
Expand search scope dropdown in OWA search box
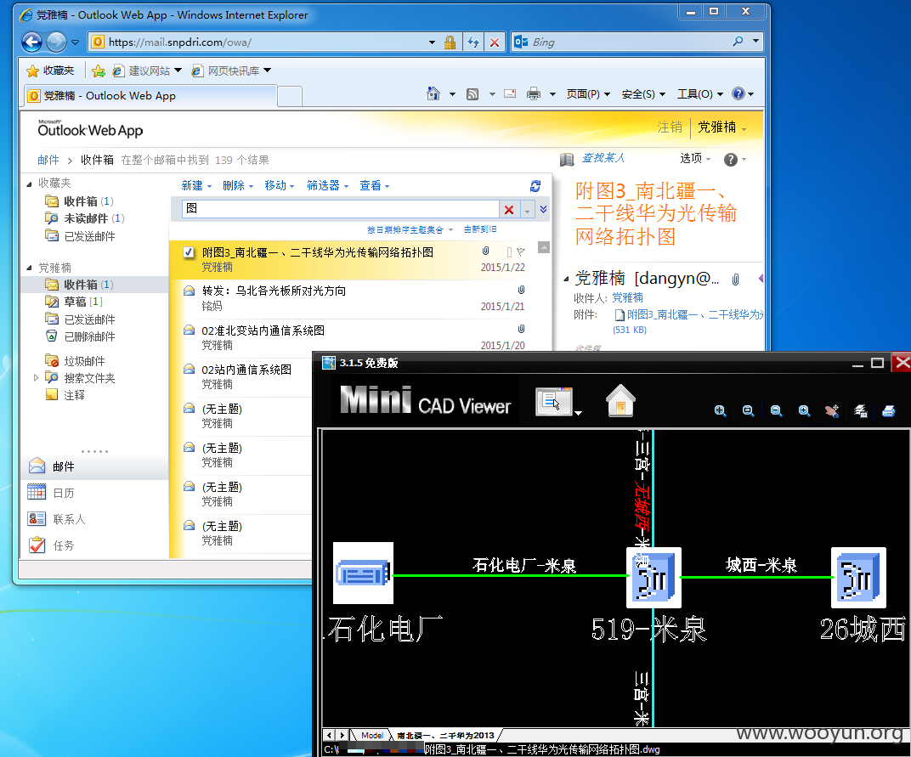(x=527, y=211)
